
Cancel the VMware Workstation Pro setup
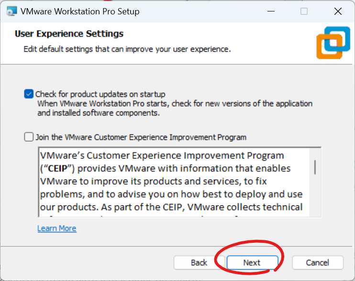pyautogui.click(x=318, y=263)
